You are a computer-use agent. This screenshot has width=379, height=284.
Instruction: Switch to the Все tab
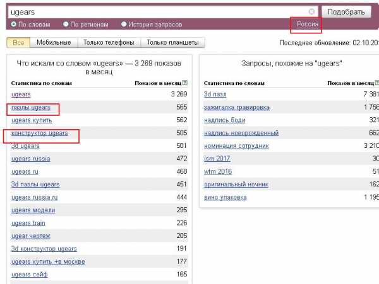18,43
